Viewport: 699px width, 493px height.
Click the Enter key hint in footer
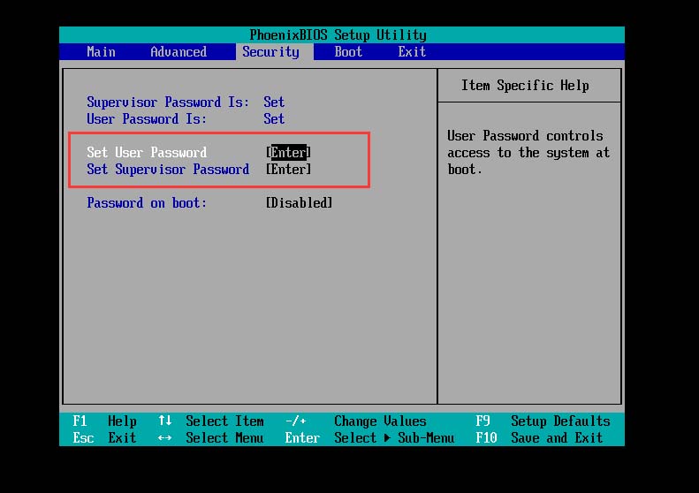(x=302, y=437)
